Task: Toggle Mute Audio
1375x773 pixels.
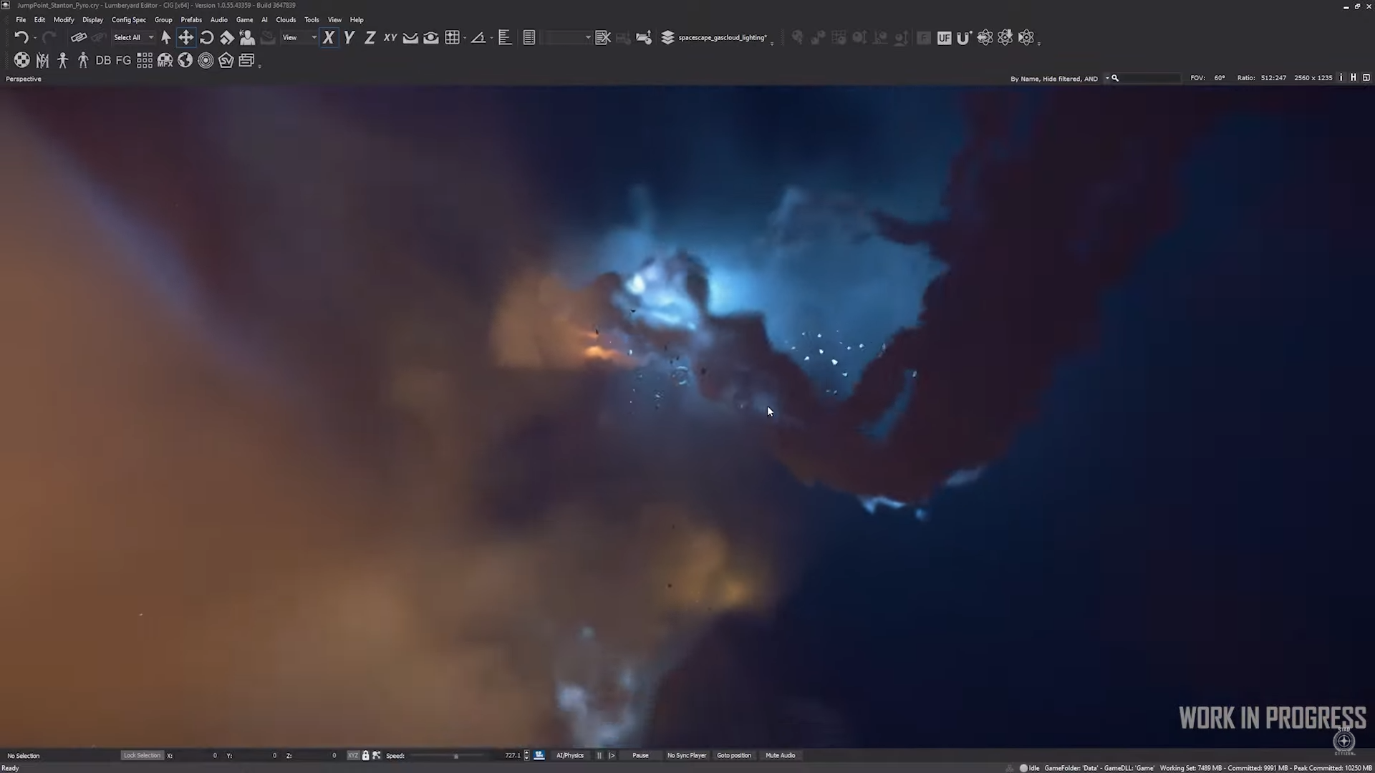Action: coord(780,755)
